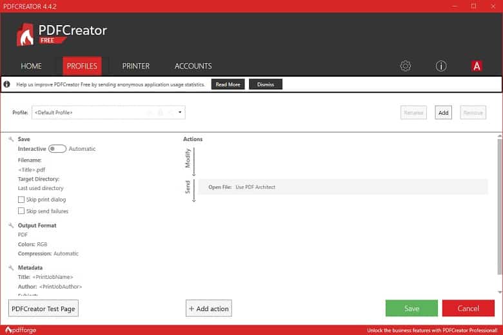Click the PDFCreator flame logo
Viewport: 503px width, 335px height.
coord(26,35)
